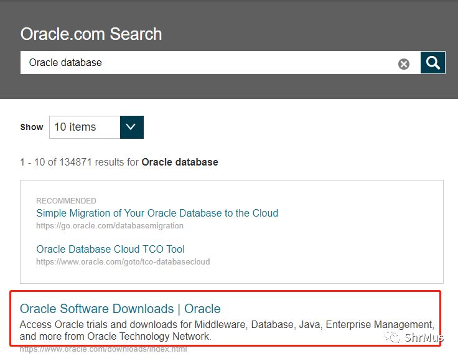
Task: Click the go.oracle.com/databasemigration URL text
Action: 110,226
